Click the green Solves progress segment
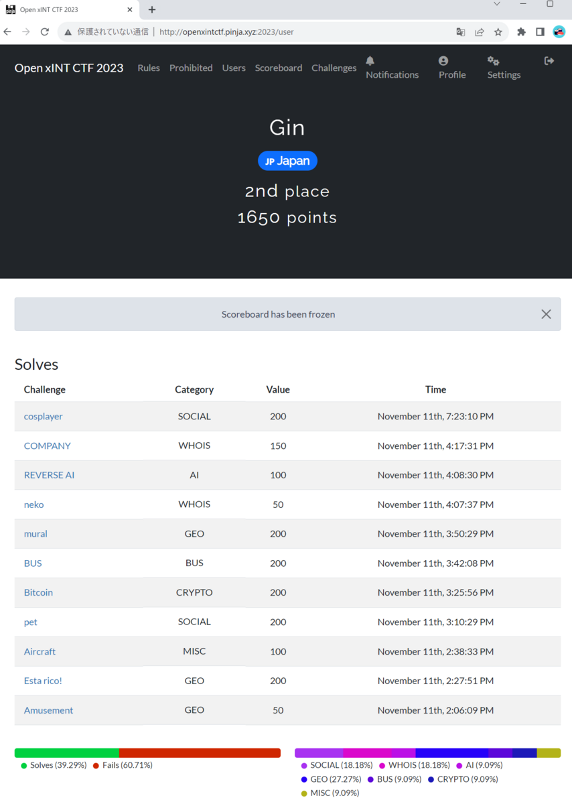The image size is (572, 804). pyautogui.click(x=67, y=752)
